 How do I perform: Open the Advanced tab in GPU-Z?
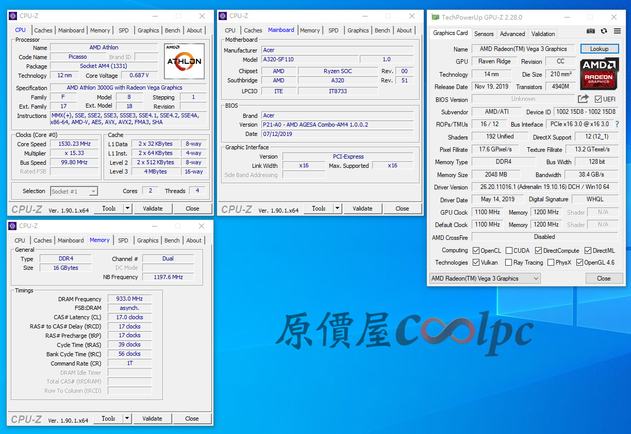(x=512, y=34)
